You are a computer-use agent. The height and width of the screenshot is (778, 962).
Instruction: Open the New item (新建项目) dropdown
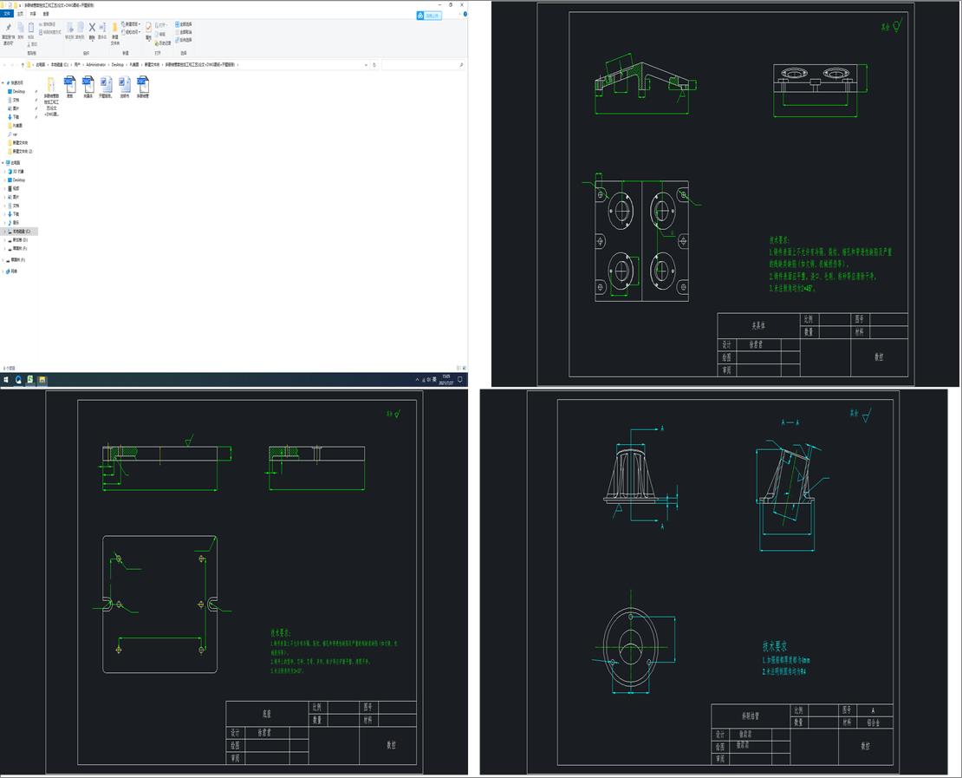(131, 24)
